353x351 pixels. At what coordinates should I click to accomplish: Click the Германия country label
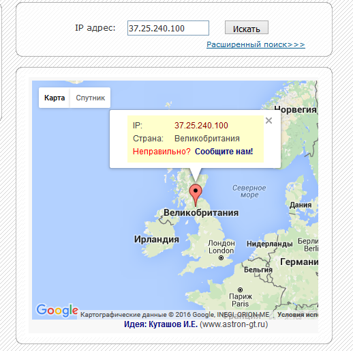coord(299,262)
